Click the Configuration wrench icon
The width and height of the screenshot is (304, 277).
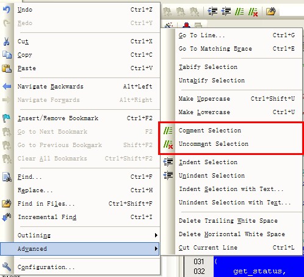pos(7,267)
